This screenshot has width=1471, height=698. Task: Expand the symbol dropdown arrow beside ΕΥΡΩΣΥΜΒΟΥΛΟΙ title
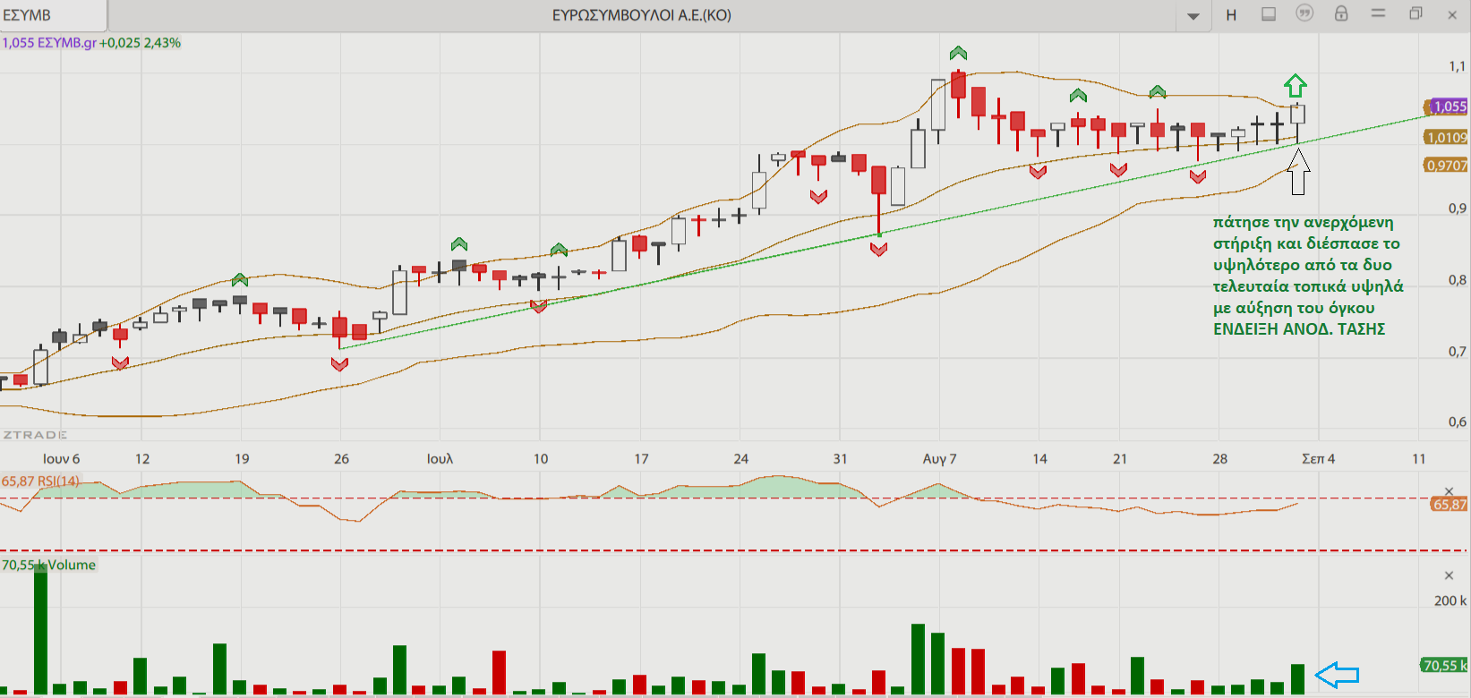tap(1193, 16)
